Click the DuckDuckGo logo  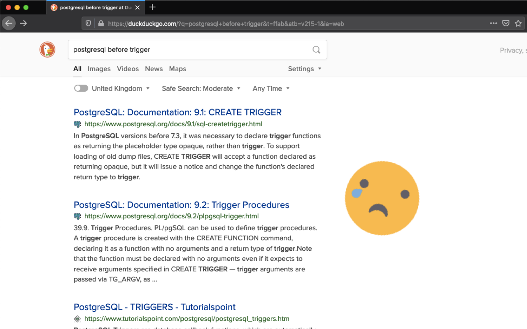[x=47, y=49]
